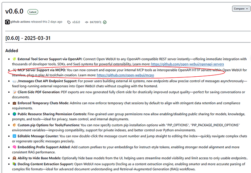Click the blue emoji before Editable Message Counter

click(x=15, y=136)
